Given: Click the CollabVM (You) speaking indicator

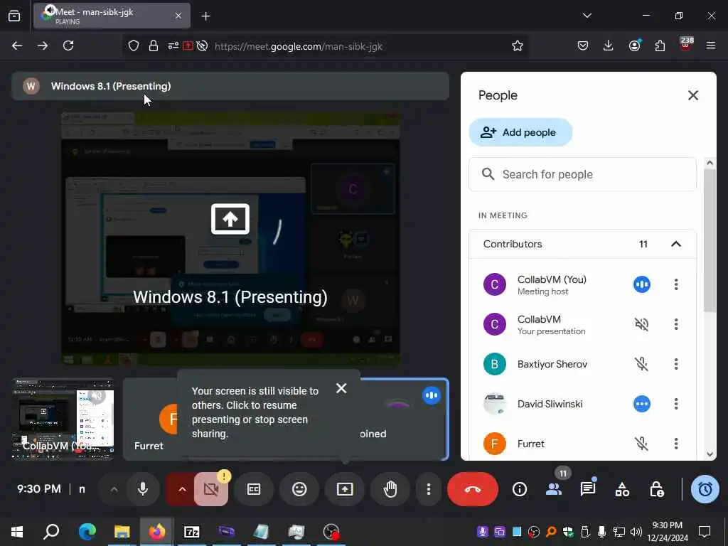Looking at the screenshot, I should [x=642, y=284].
